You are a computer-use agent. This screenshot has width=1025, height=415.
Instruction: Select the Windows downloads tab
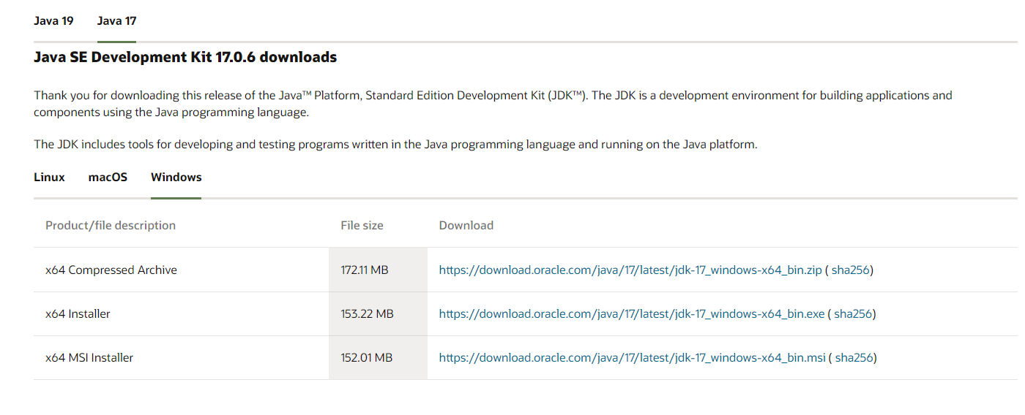[176, 177]
